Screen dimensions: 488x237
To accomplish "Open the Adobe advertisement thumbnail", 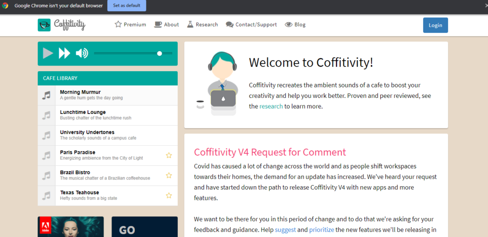I will 71,227.
